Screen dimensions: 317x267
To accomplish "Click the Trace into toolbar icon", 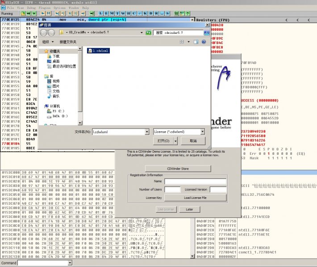I will (70, 13).
